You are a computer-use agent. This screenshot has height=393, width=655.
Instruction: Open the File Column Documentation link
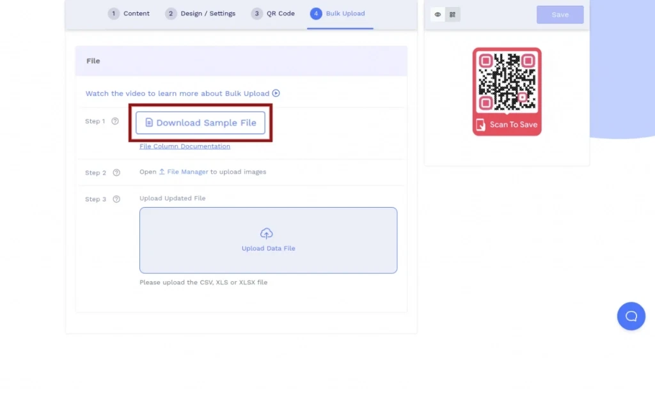point(185,146)
